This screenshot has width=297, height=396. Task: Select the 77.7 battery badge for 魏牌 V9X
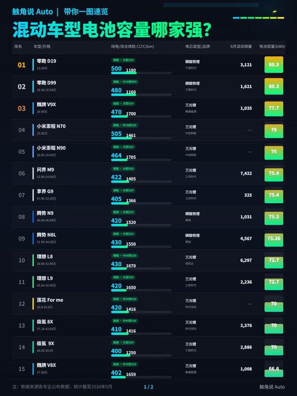274,108
